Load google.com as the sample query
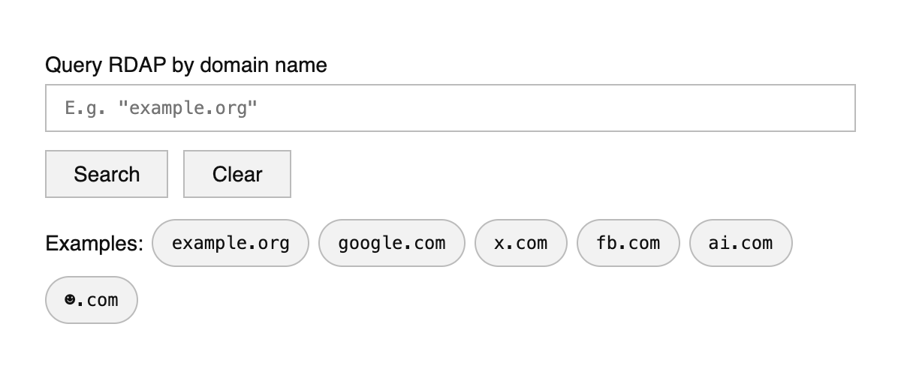Viewport: 901px width, 375px height. point(392,243)
